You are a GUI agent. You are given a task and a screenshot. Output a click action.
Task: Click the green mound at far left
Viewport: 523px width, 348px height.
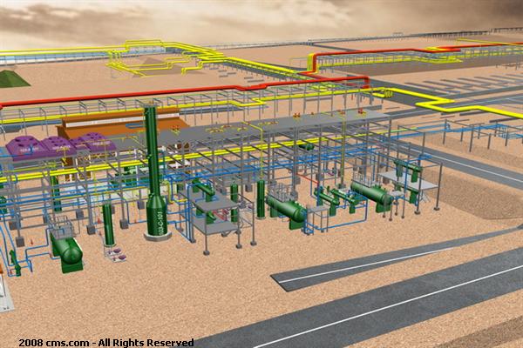(x=12, y=78)
